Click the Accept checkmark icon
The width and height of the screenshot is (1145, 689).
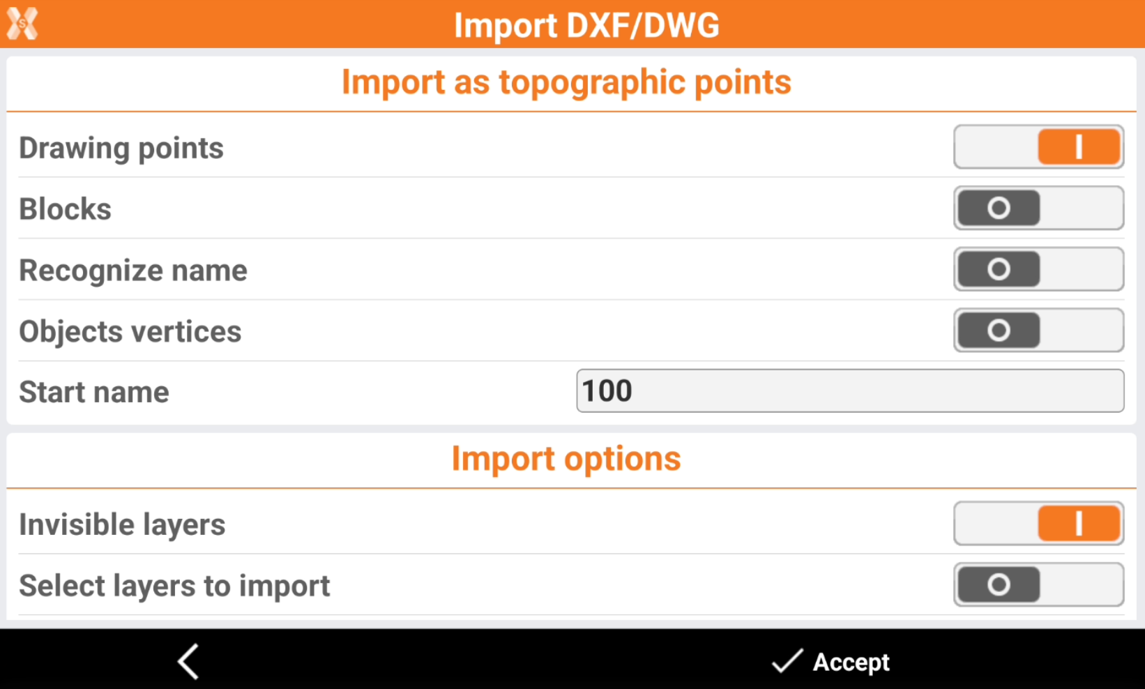(787, 661)
